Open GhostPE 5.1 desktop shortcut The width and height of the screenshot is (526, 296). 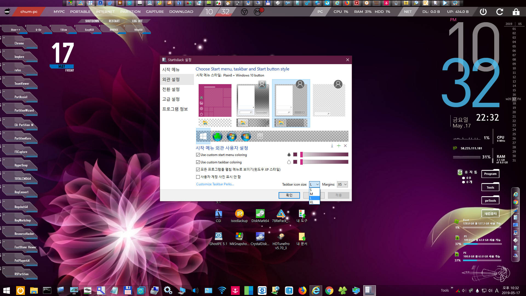[x=218, y=239]
